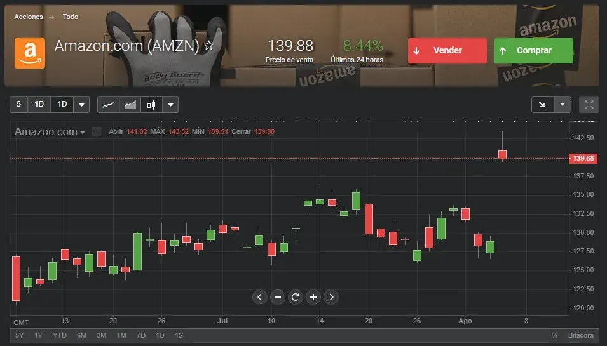
Task: Click the chart snapshot camera icon
Action: pos(97,132)
